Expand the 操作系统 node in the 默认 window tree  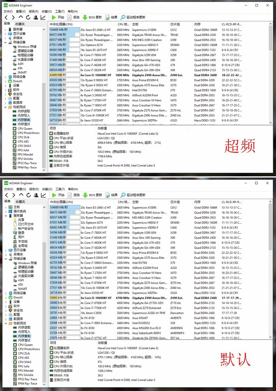pyautogui.click(x=6, y=212)
